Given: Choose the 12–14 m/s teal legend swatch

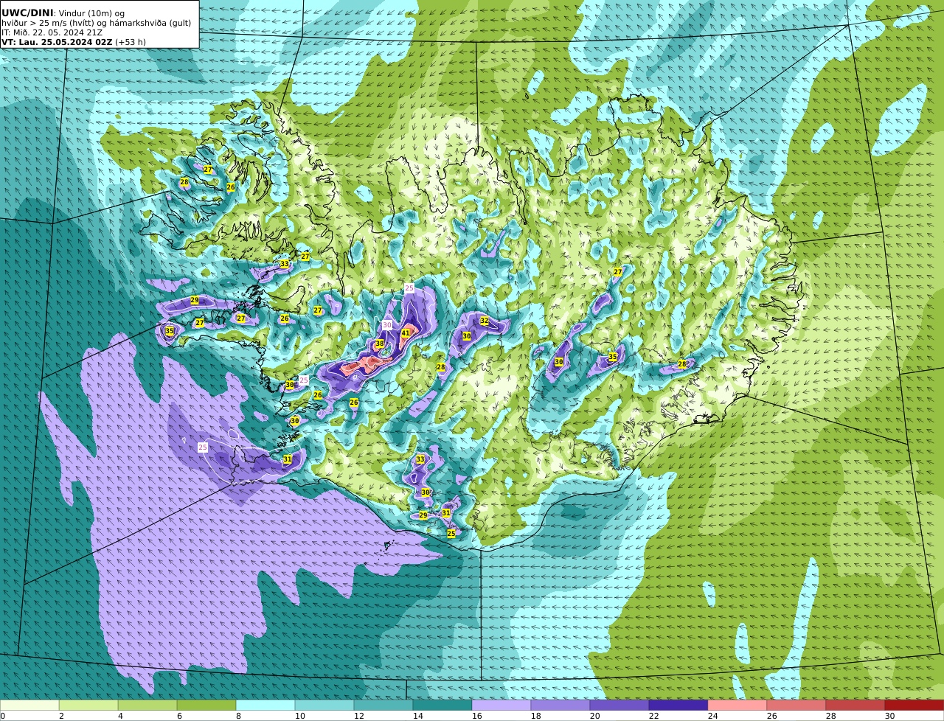Looking at the screenshot, I should pos(383,706).
